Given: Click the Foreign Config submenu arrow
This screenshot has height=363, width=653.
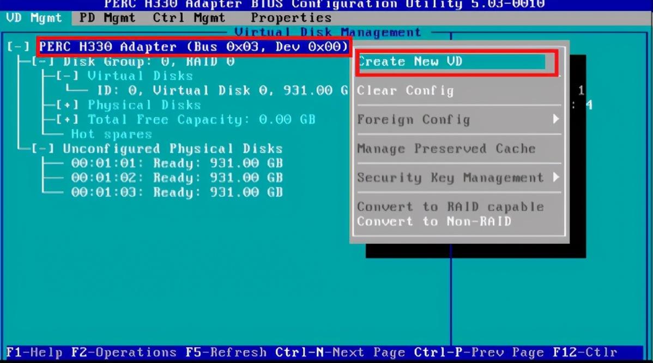Looking at the screenshot, I should coord(555,119).
